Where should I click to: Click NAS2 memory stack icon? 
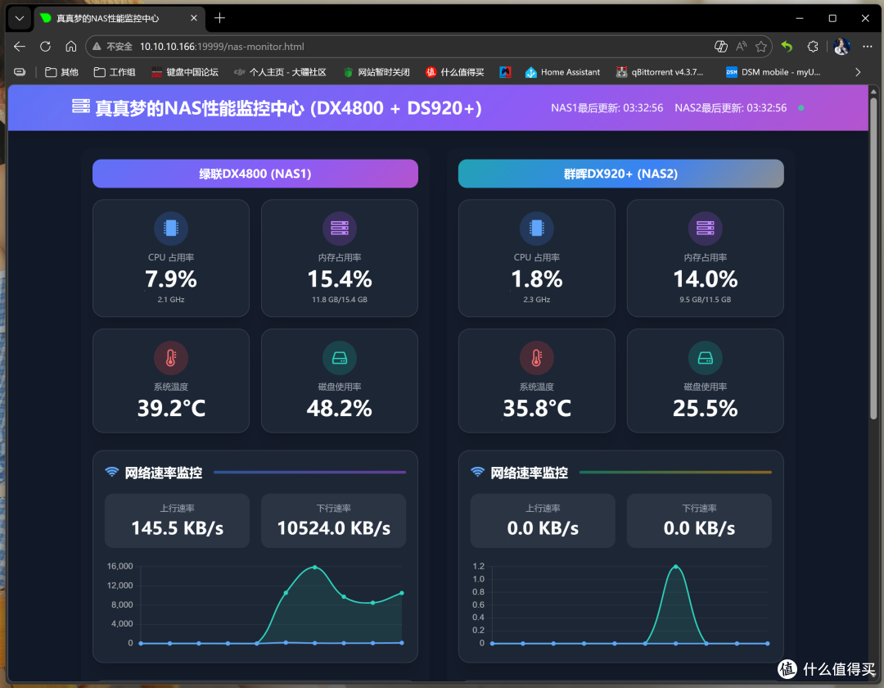tap(706, 228)
